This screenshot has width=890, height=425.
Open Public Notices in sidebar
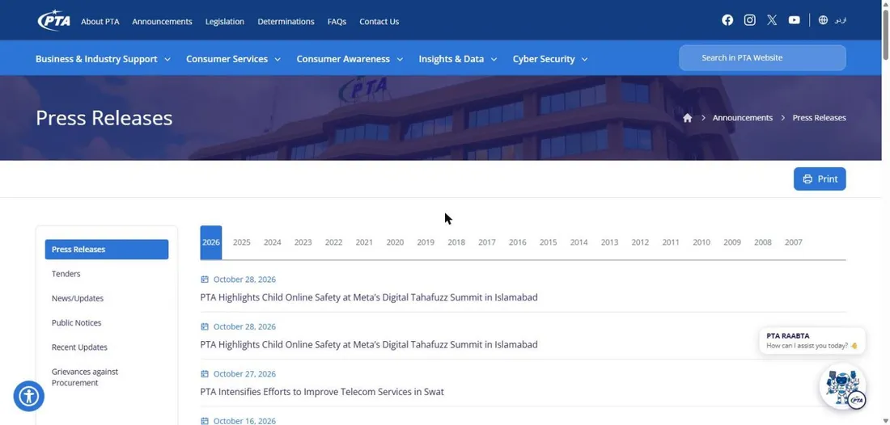[77, 323]
